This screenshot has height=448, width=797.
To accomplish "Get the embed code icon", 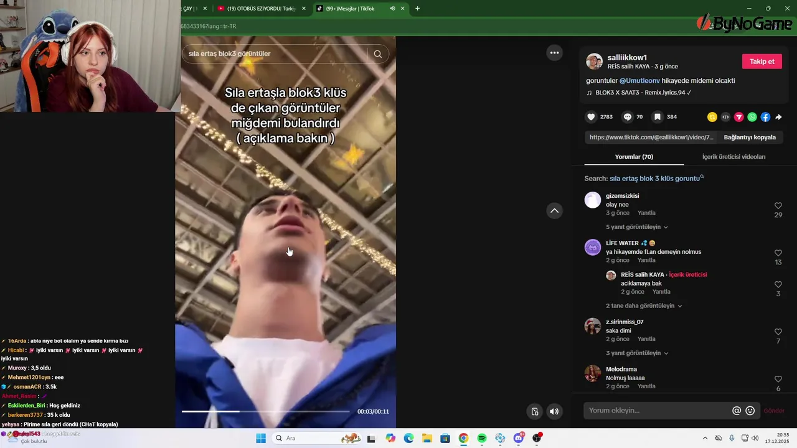I will [725, 117].
